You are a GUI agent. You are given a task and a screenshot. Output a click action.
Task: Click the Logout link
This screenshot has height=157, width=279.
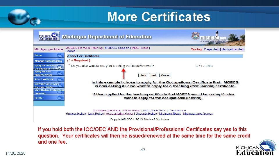pos(70,51)
